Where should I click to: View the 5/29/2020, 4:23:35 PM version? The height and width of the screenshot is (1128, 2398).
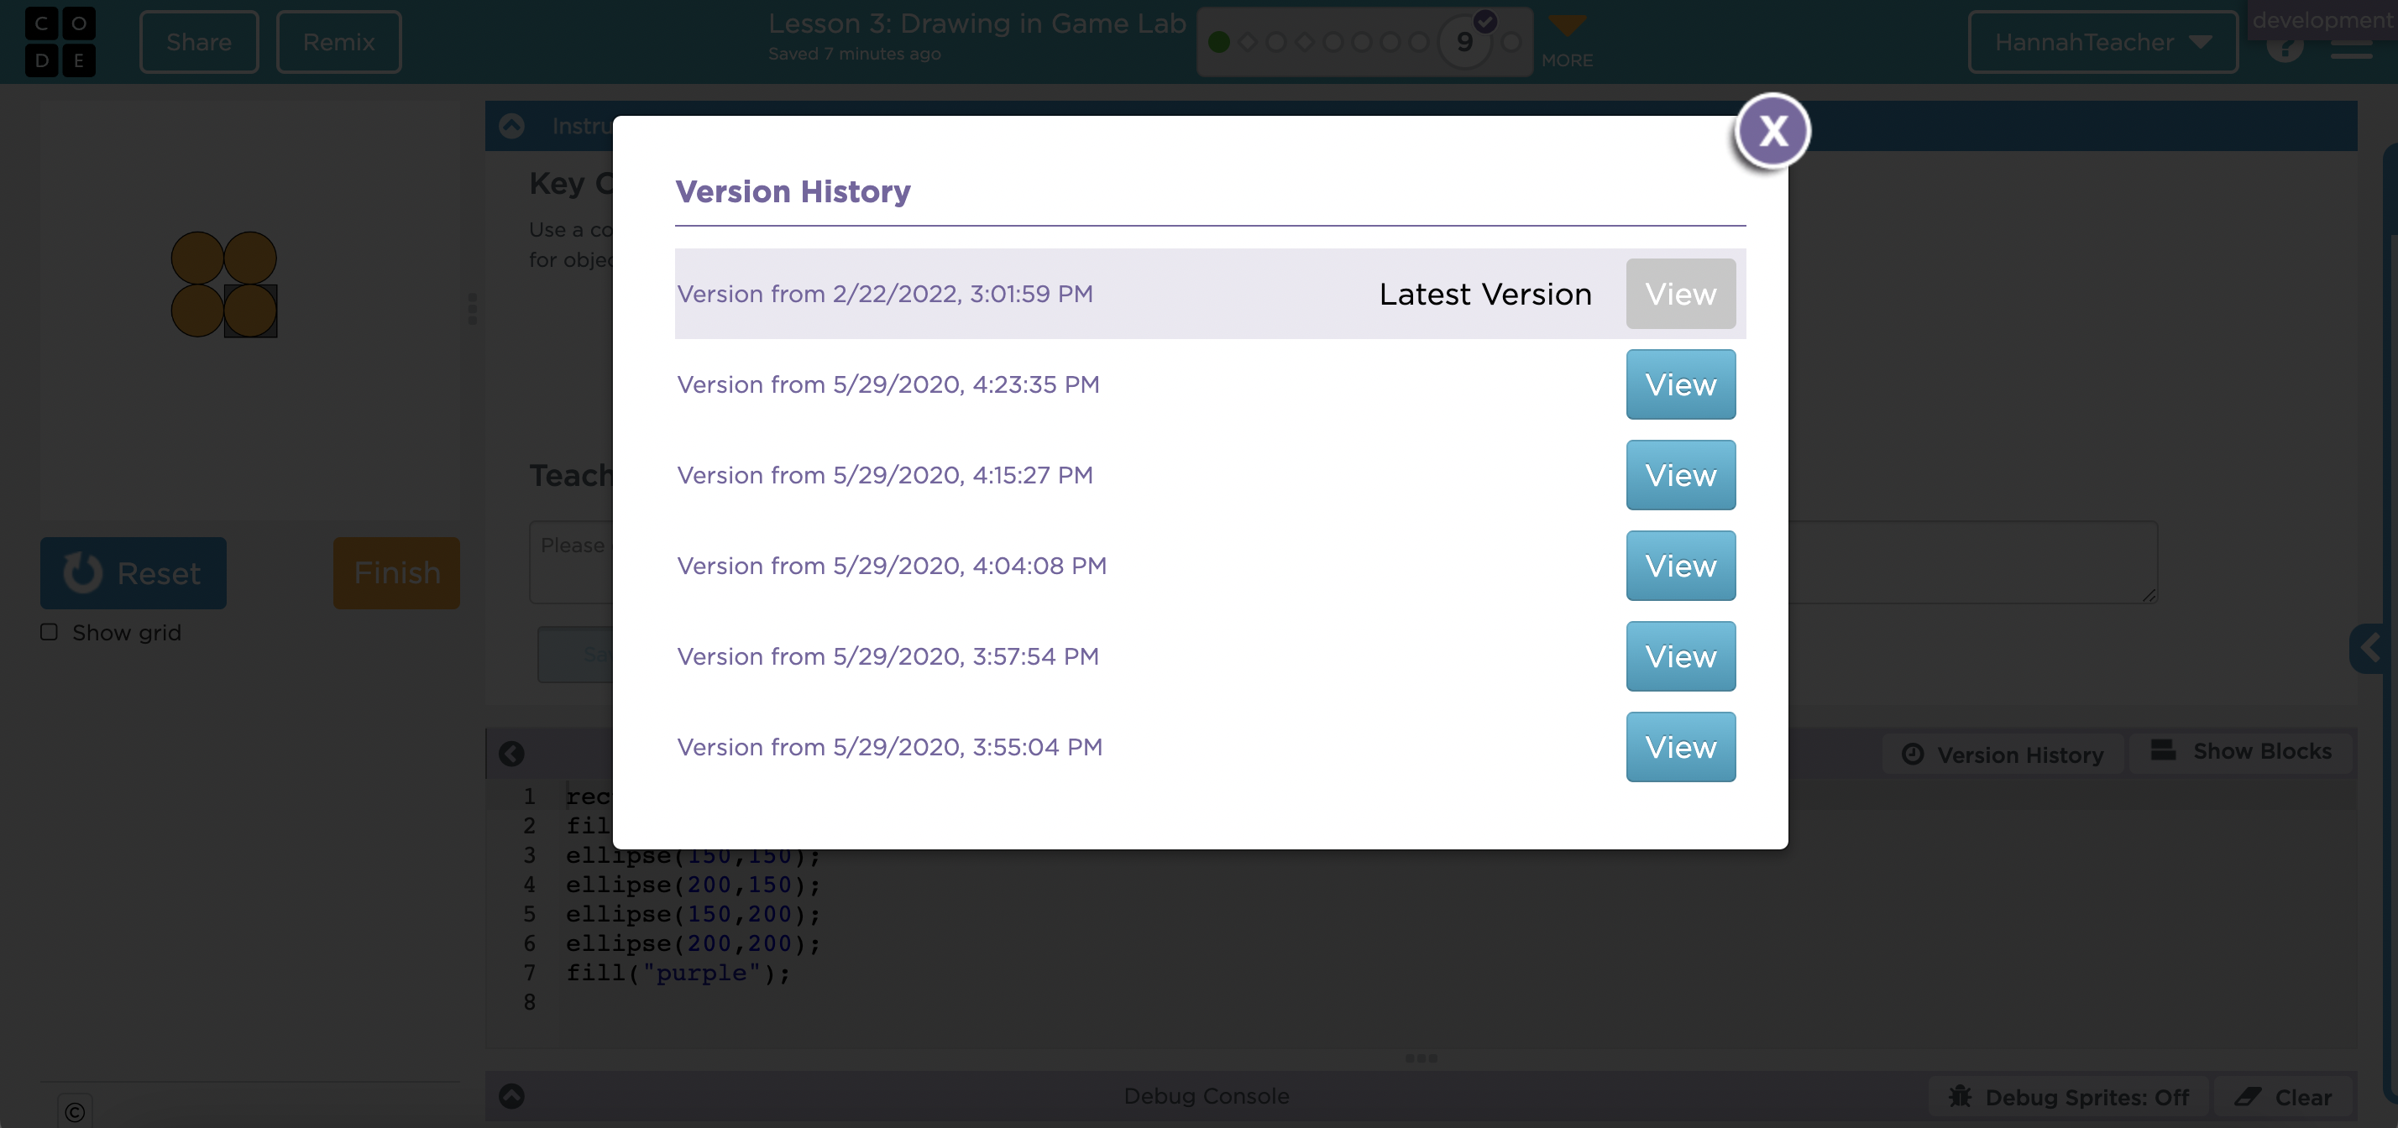(x=1680, y=384)
